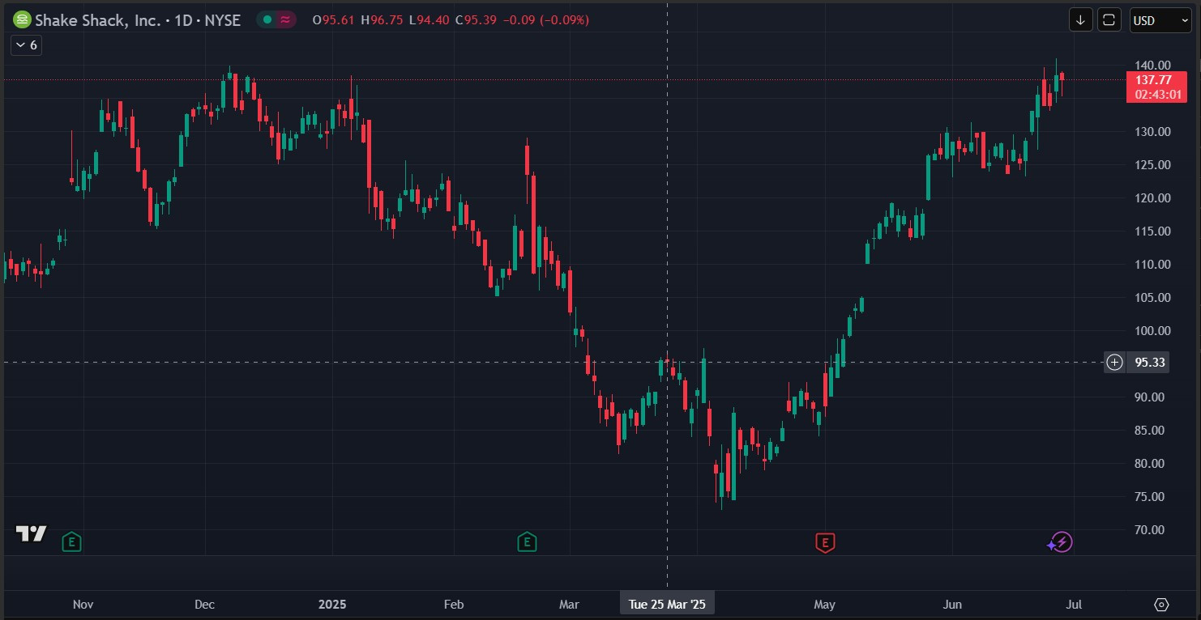This screenshot has height=620, width=1201.
Task: Open the USD currency dropdown
Action: (1160, 20)
